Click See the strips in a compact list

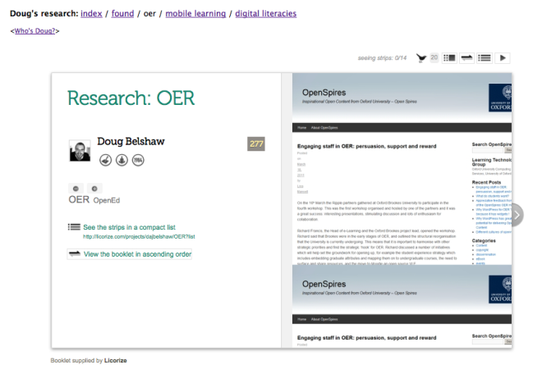pyautogui.click(x=129, y=227)
